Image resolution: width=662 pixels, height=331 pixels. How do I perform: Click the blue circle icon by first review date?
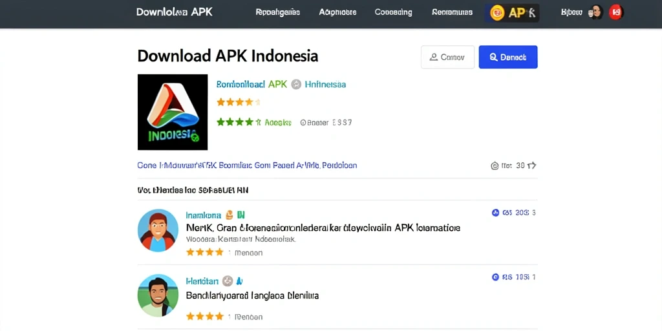click(x=496, y=213)
